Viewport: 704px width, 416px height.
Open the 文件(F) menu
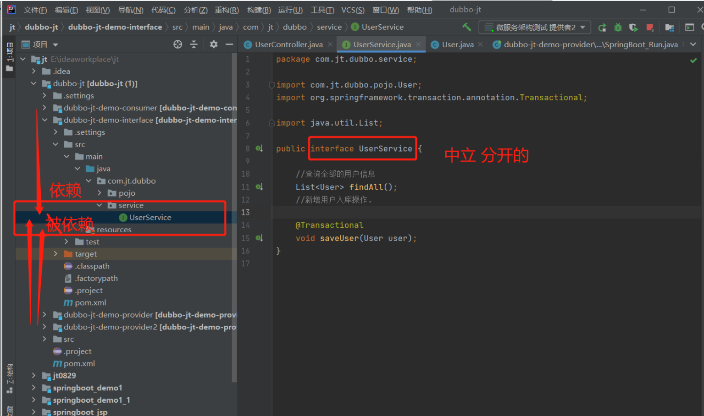tap(35, 10)
